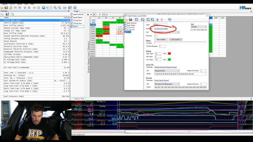The height and width of the screenshot is (142, 253).
Task: Switch to Graph tab
Action: pyautogui.click(x=76, y=11)
